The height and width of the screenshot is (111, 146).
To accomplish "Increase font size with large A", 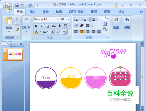I will tap(53, 32).
